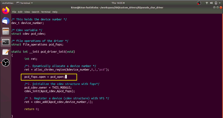Launch Thunderbird mail from the dock
This screenshot has width=223, height=118.
pyautogui.click(x=6, y=21)
